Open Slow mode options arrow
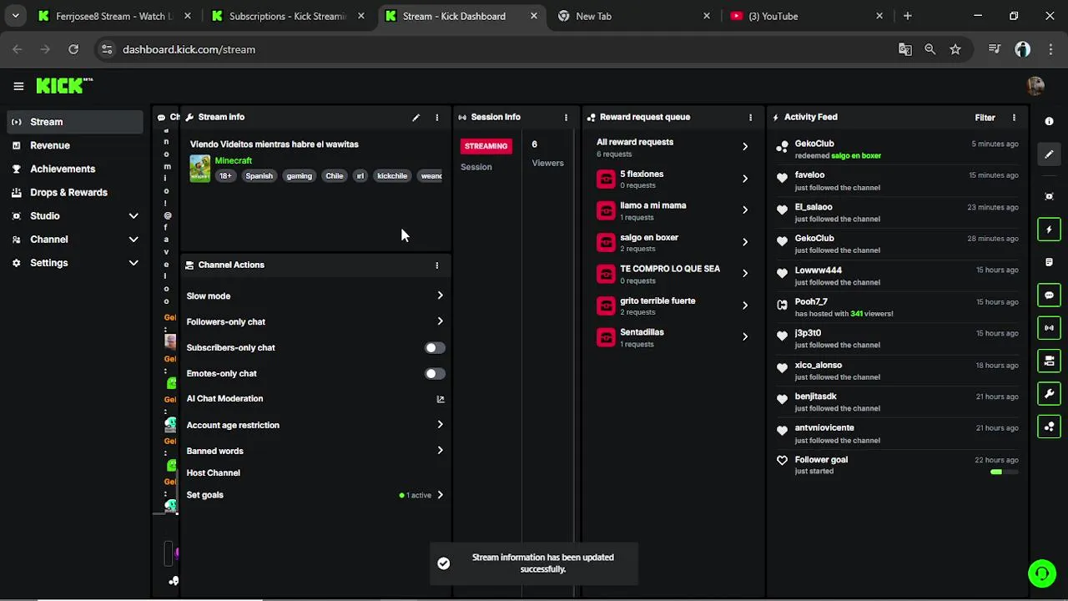Screen dimensions: 1068x601 pyautogui.click(x=441, y=295)
